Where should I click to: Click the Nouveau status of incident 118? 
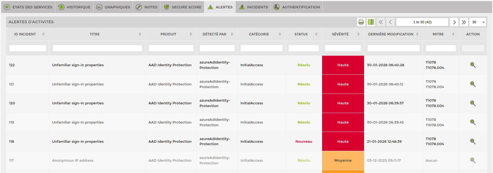pos(304,141)
